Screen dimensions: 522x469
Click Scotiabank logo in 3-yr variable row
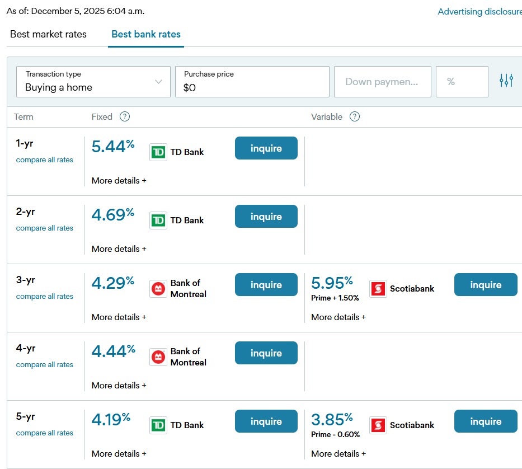(x=378, y=289)
